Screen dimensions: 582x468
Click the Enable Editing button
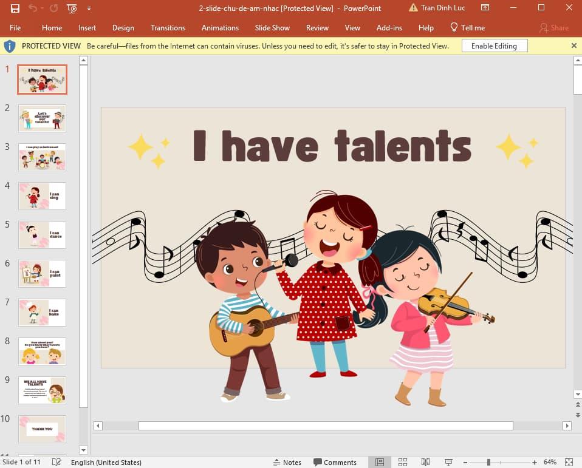(494, 46)
